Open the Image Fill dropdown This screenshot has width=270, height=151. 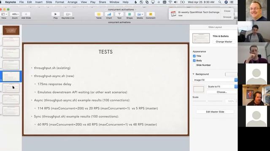point(215,80)
